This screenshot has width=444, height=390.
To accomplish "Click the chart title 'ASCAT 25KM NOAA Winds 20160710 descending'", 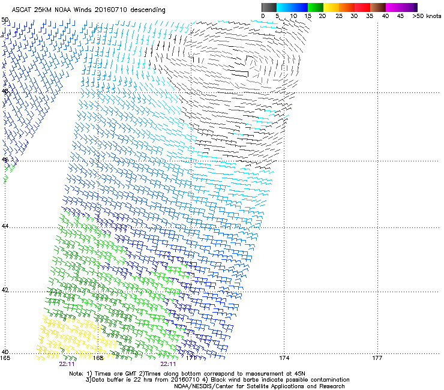I will coord(88,10).
